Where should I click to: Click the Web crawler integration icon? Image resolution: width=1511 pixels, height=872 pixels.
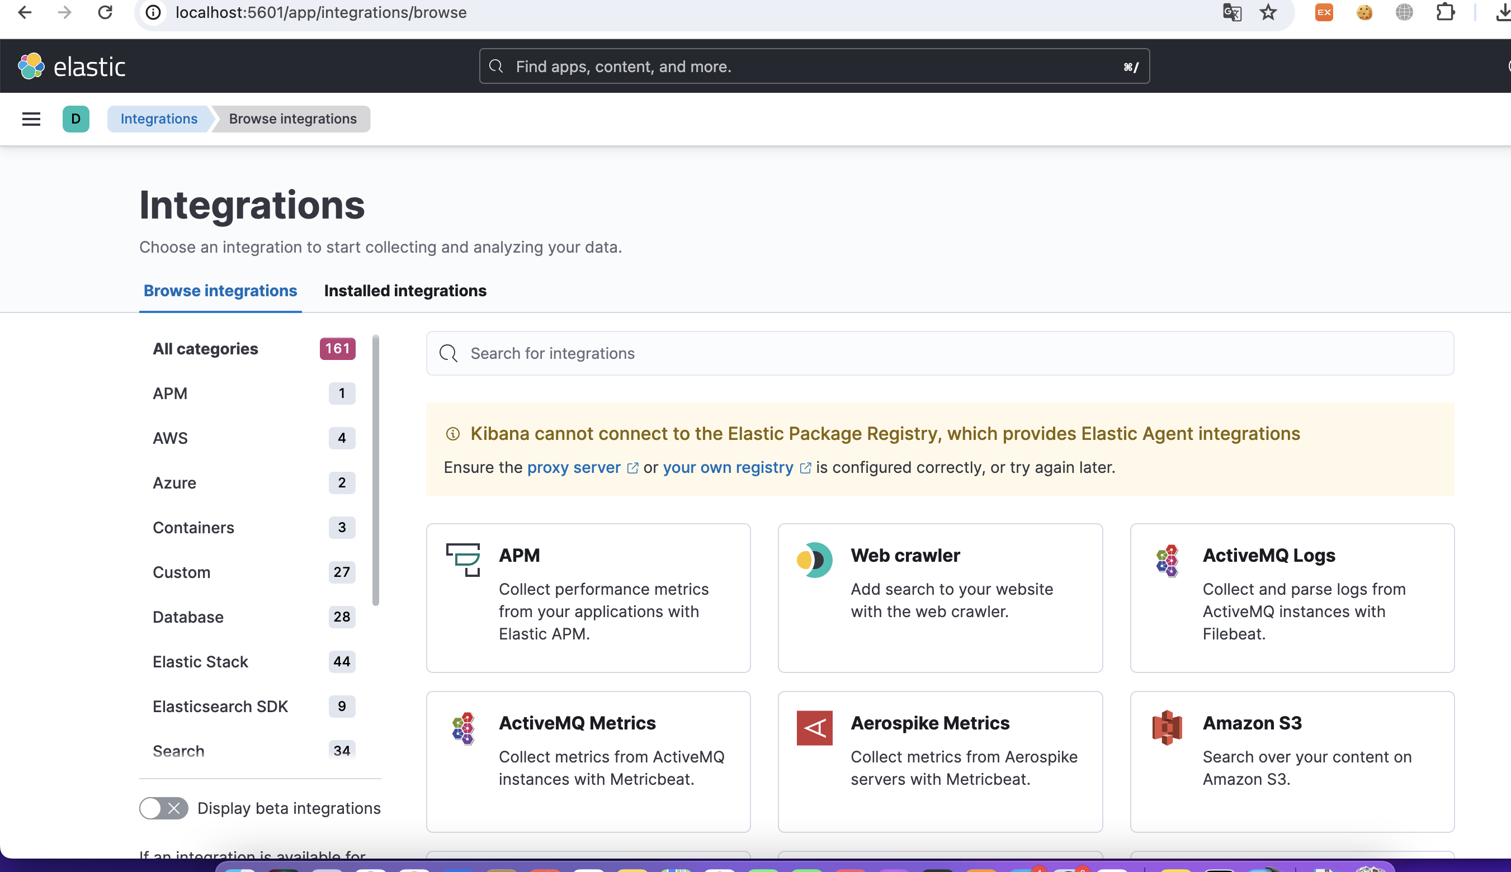pos(815,560)
